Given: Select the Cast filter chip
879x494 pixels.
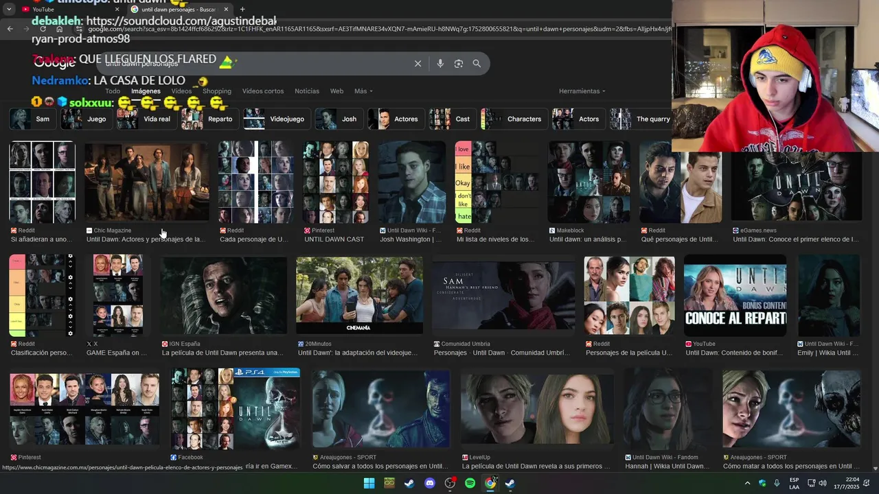Looking at the screenshot, I should coord(453,119).
